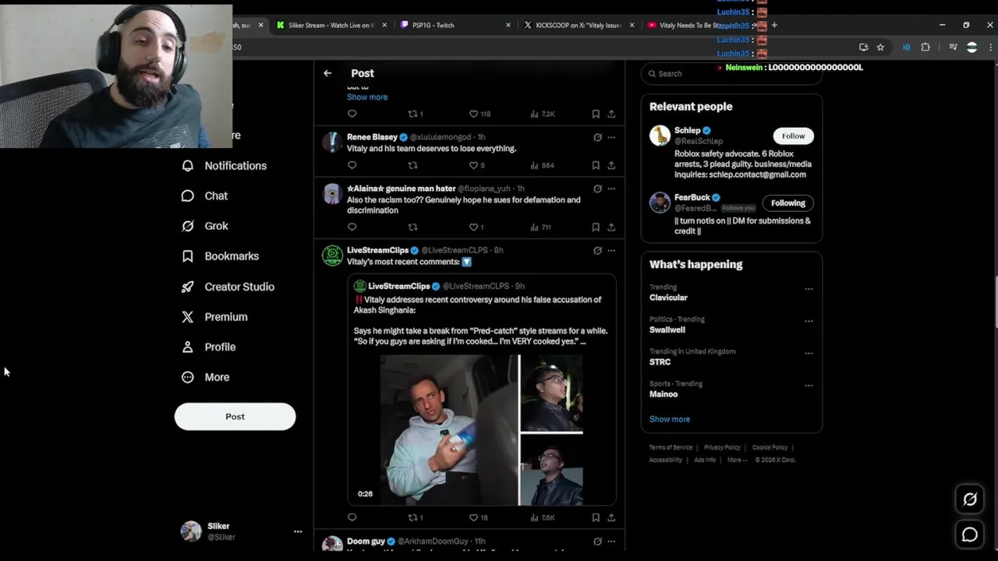998x561 pixels.
Task: Ask Grok about LiveStreamClips post
Action: pyautogui.click(x=597, y=251)
